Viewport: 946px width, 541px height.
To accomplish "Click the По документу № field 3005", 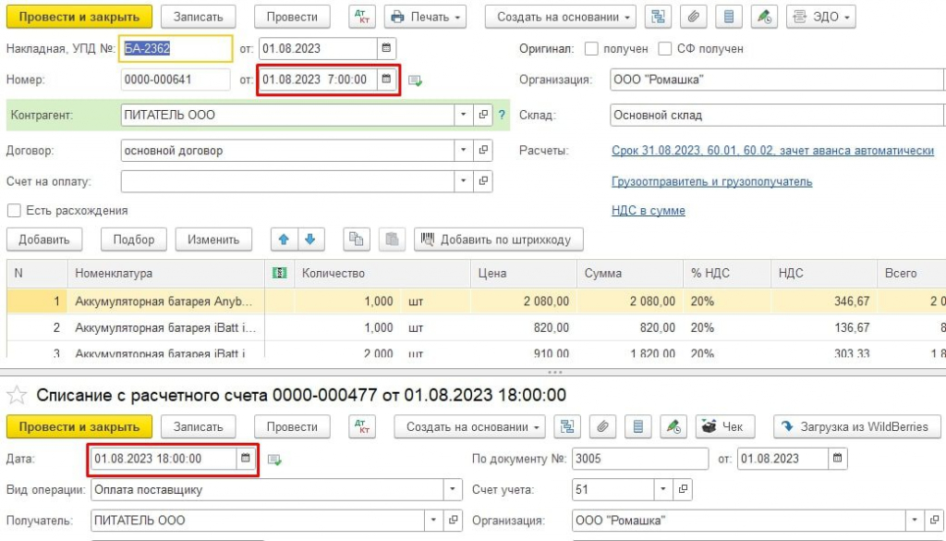I will click(640, 459).
